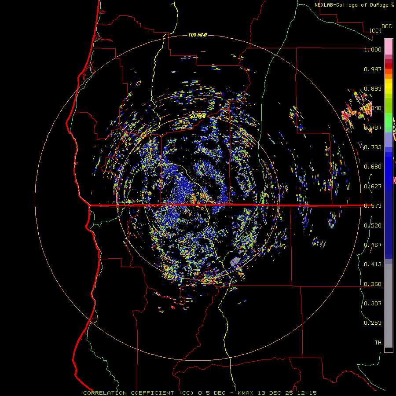Click the 0.680 color scale value
Viewport: 396px width, 396px height.
pos(373,167)
